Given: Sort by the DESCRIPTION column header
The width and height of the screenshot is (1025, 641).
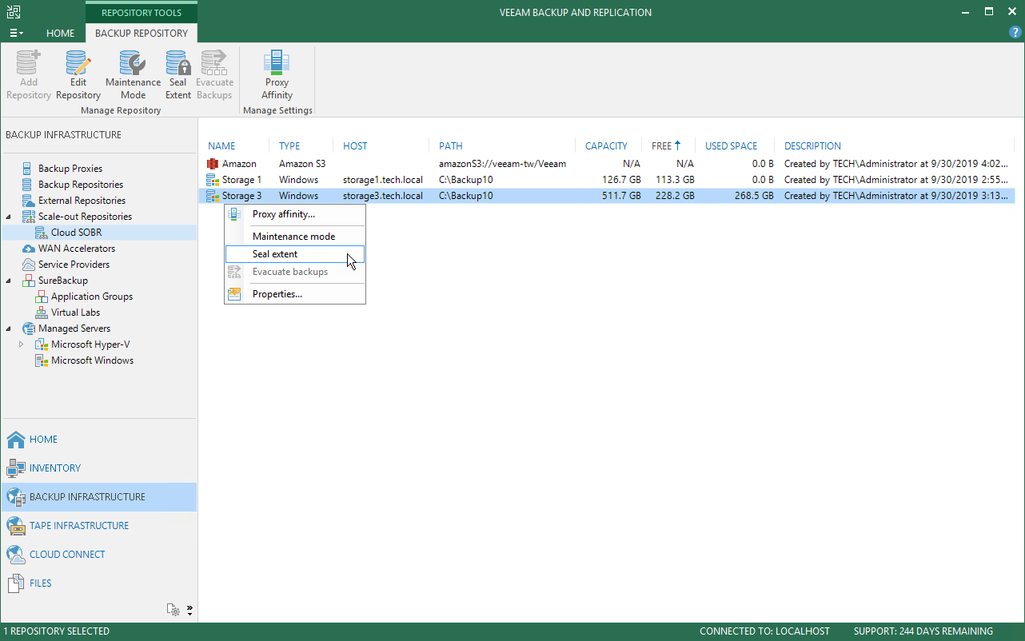Looking at the screenshot, I should (x=812, y=146).
